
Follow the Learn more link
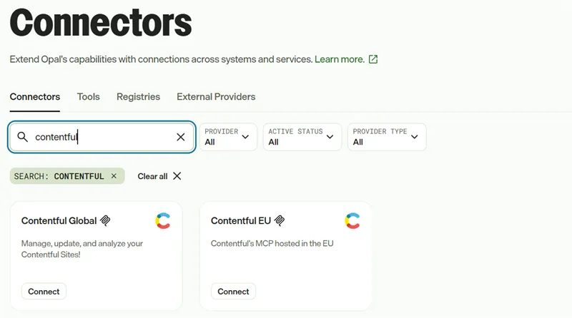pos(340,59)
